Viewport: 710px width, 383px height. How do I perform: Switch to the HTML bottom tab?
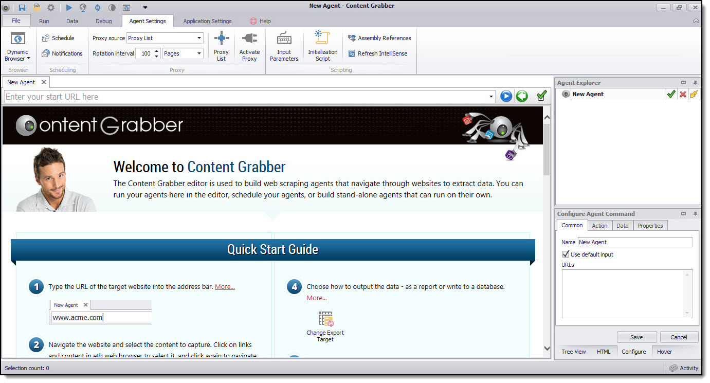click(x=604, y=352)
